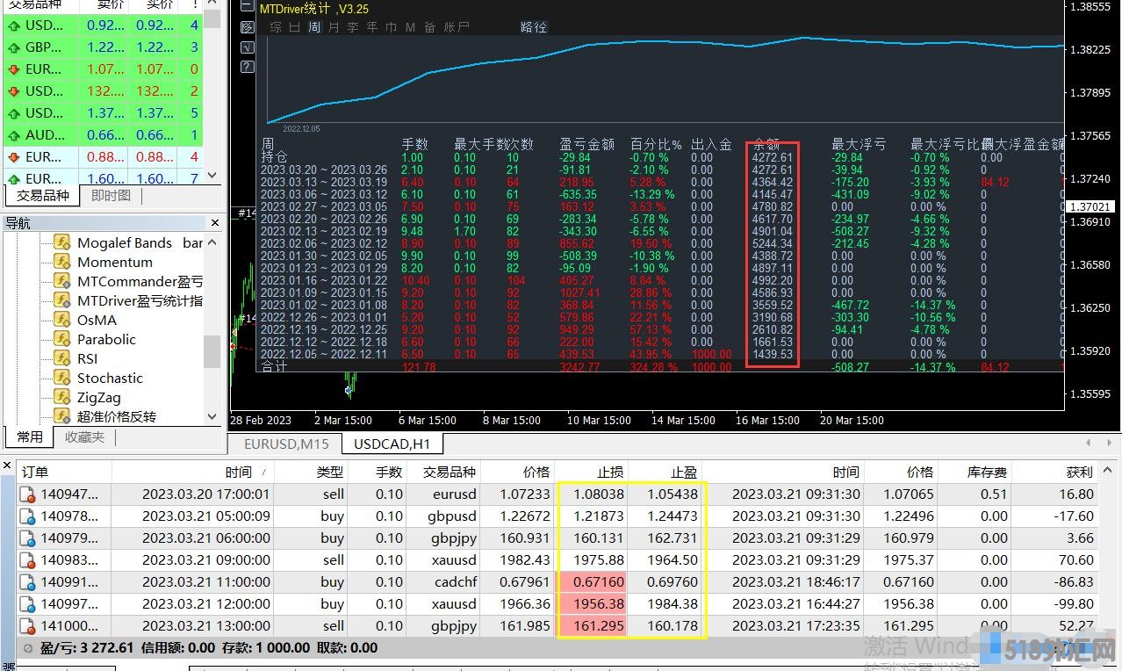
Task: Select the 月 monthly period in MTDriver
Action: coord(334,27)
